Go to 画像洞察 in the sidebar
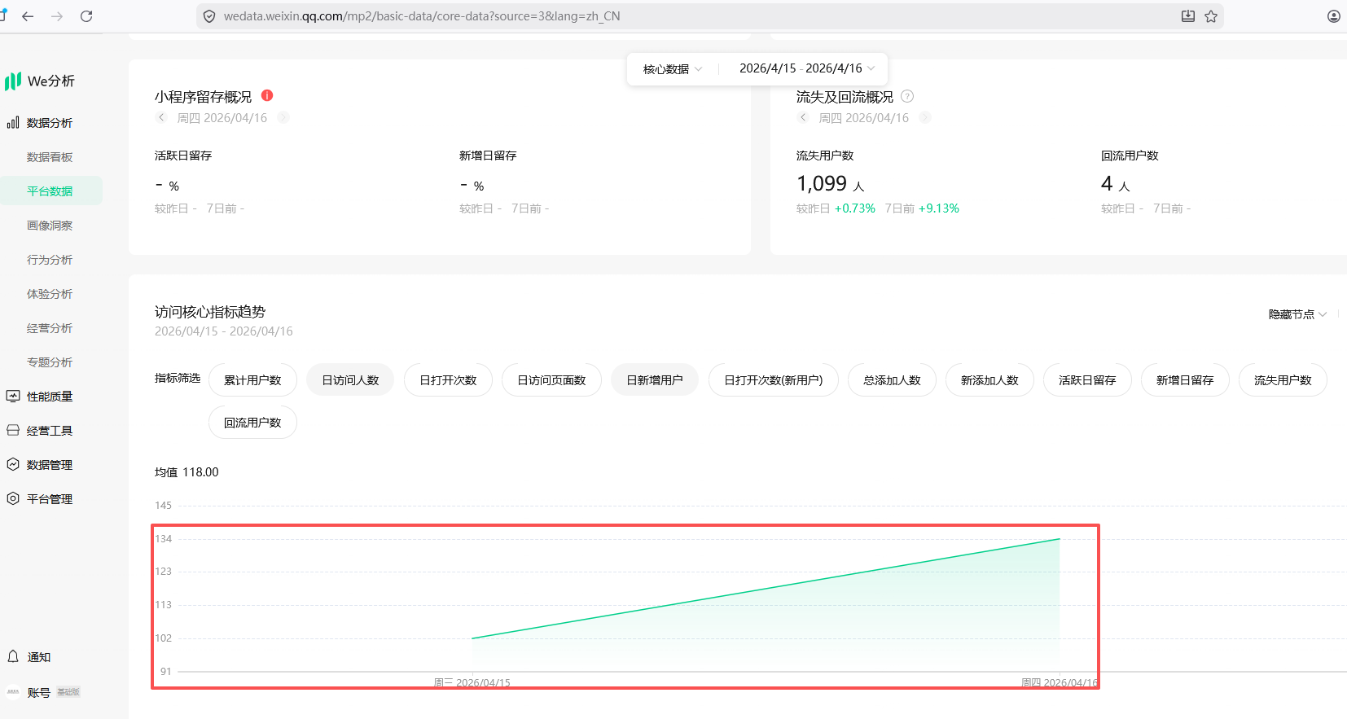This screenshot has height=719, width=1347. pos(50,226)
